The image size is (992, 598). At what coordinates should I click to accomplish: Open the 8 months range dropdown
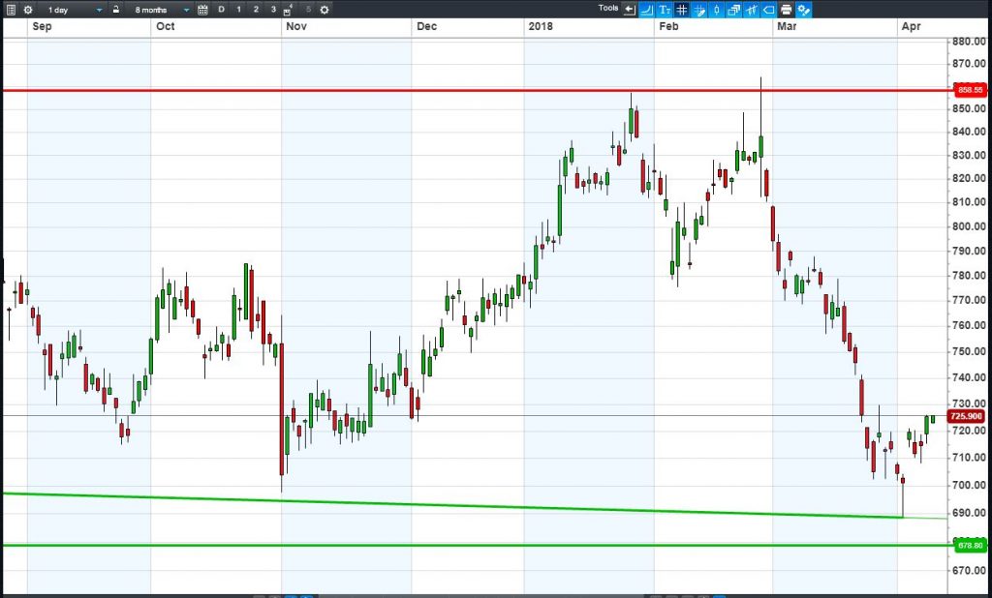[161, 10]
